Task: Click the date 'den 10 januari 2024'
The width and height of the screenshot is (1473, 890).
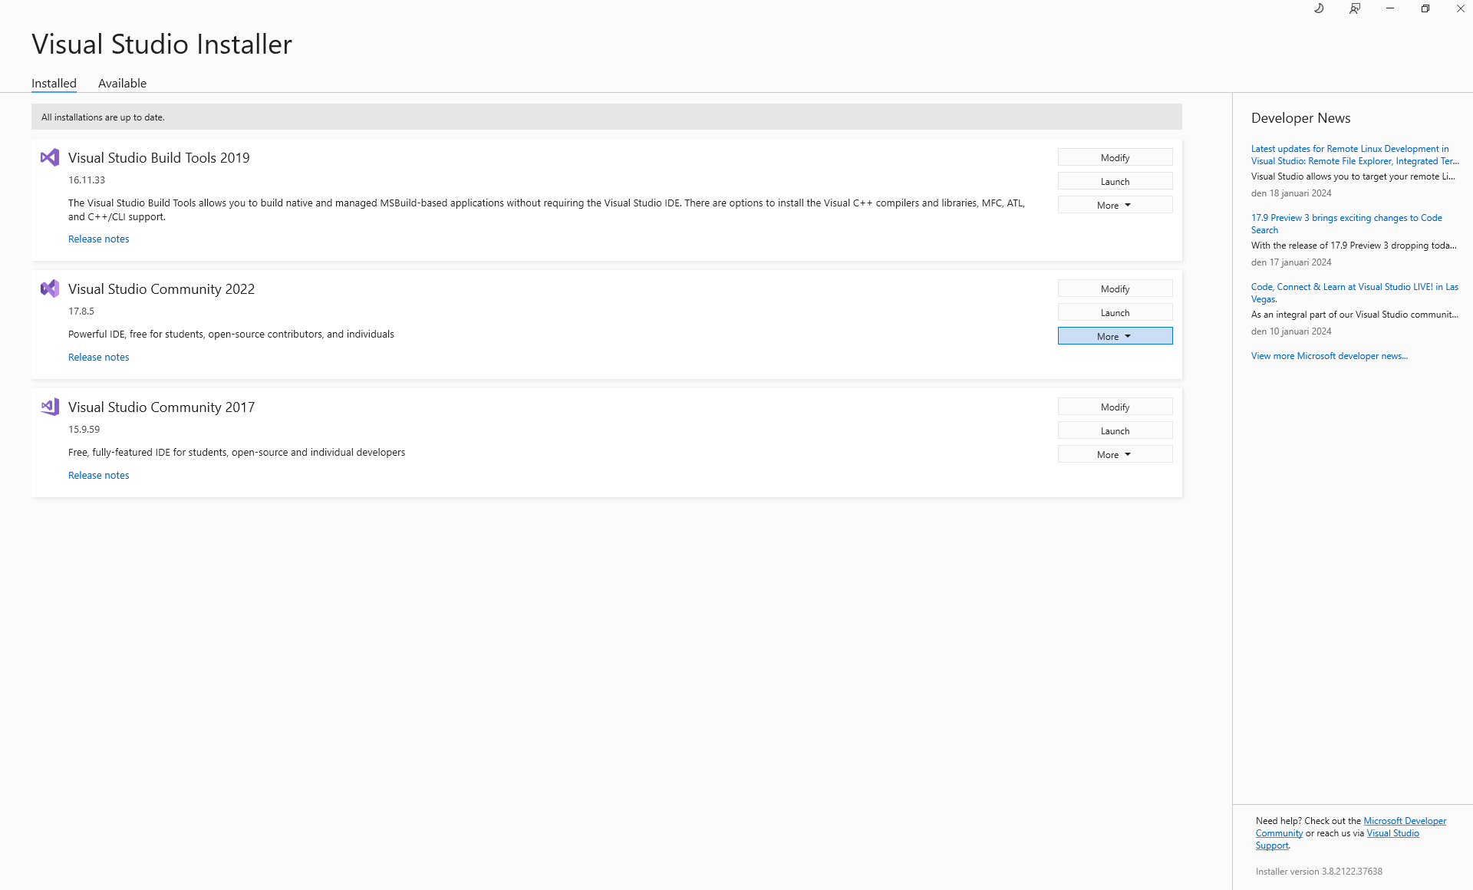Action: [1291, 331]
